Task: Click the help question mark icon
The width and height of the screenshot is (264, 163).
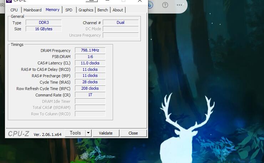Action: coord(165,5)
